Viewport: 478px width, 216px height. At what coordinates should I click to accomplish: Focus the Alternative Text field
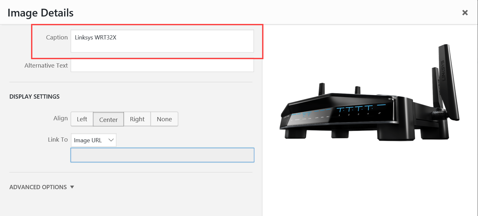coord(162,66)
